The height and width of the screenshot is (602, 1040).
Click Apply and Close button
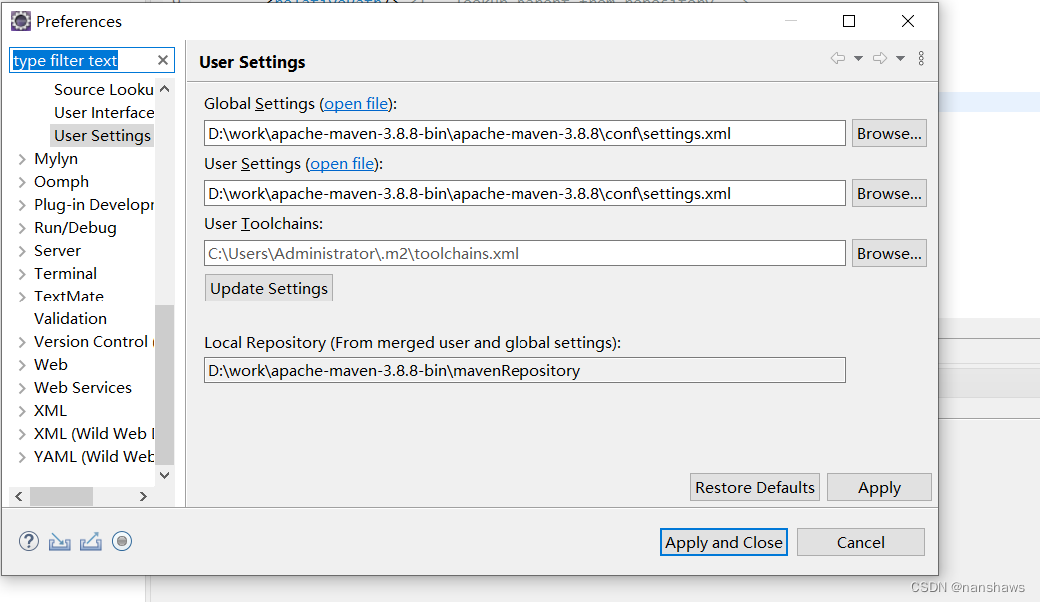coord(724,543)
